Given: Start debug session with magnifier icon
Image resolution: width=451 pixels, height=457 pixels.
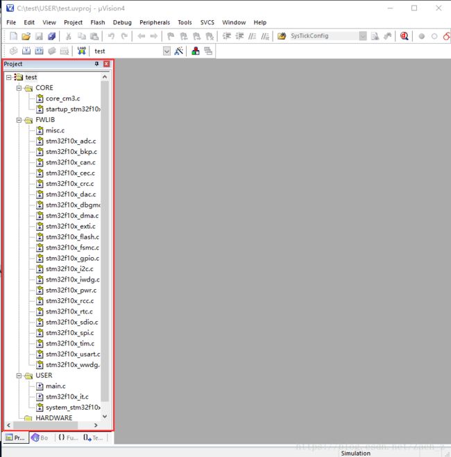Looking at the screenshot, I should click(404, 36).
